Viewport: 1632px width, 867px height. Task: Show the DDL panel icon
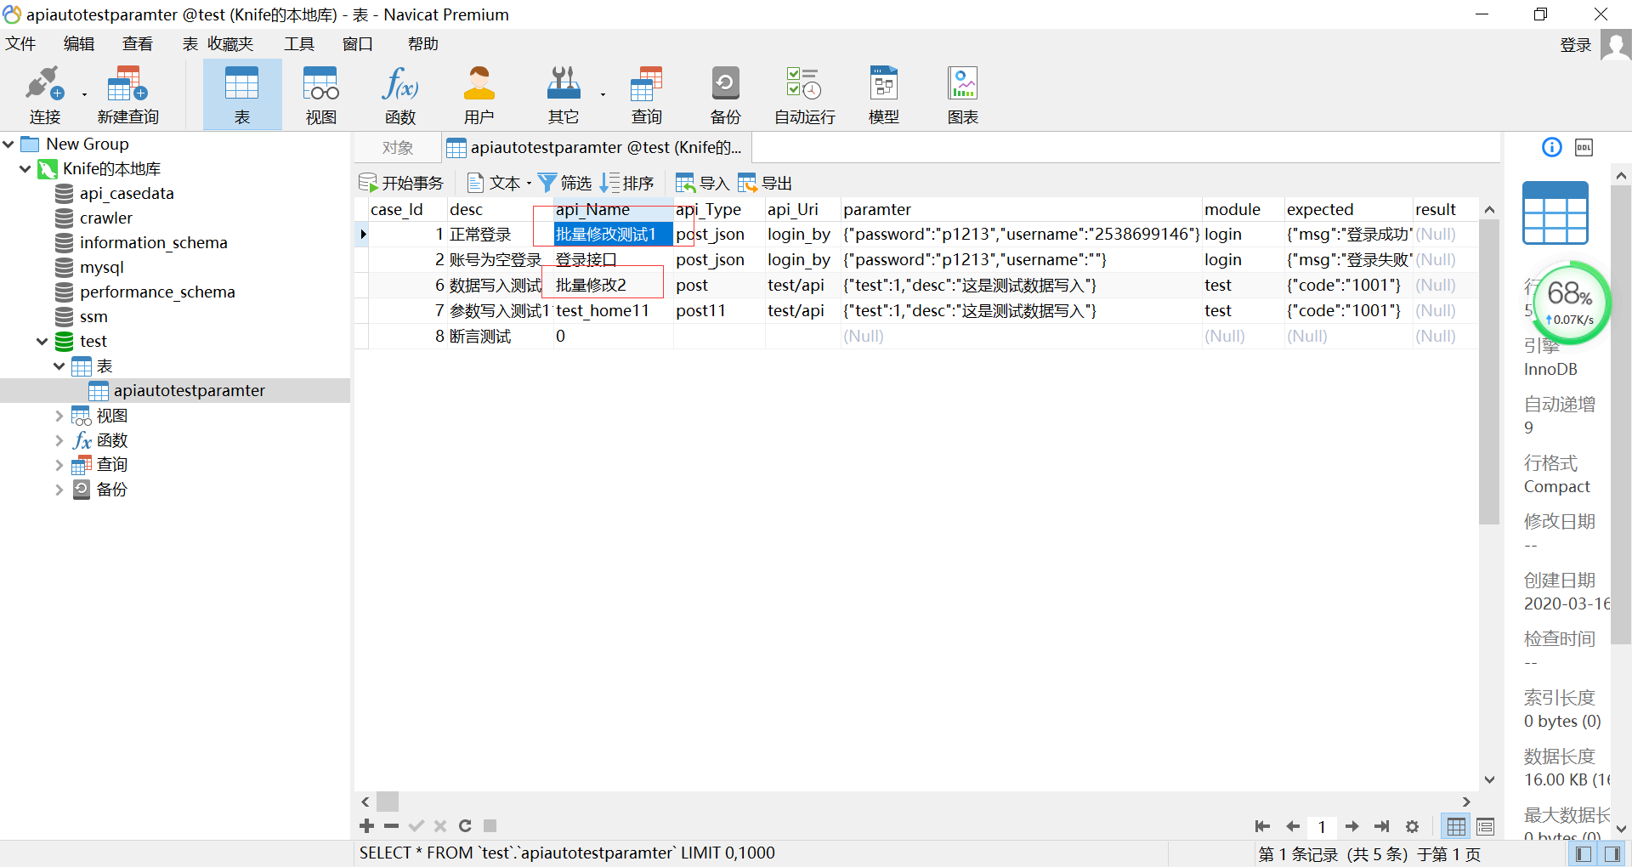coord(1584,147)
